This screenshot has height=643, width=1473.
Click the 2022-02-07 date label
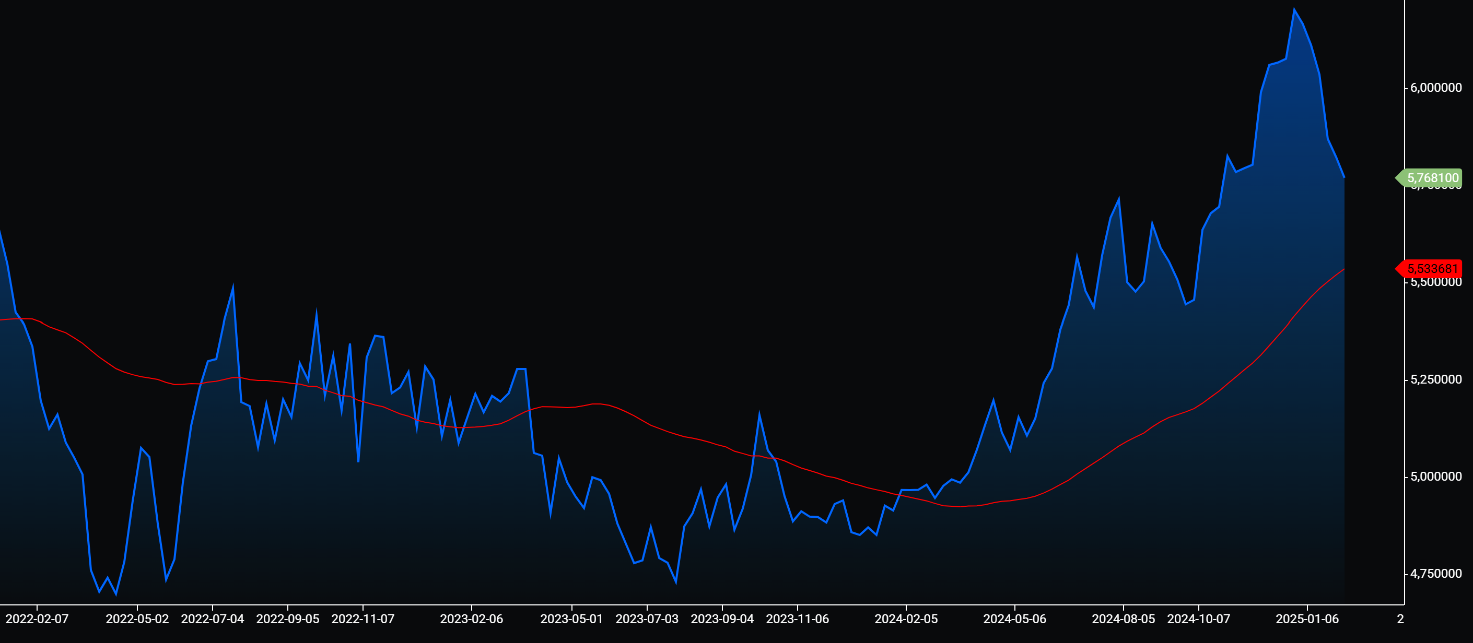(x=37, y=619)
